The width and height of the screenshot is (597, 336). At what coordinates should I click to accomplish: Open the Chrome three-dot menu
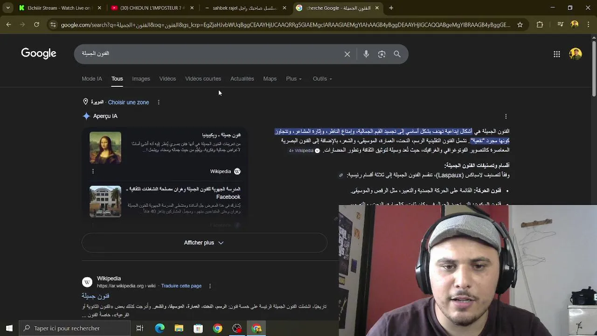[588, 25]
